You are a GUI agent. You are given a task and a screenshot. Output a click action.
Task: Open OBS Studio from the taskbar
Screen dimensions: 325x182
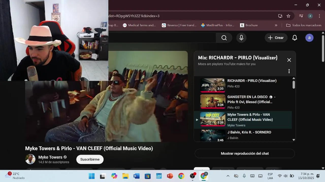click(193, 176)
